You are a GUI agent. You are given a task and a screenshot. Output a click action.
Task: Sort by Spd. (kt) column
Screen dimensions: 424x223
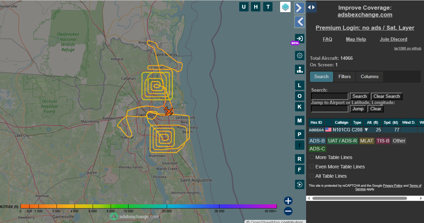click(391, 122)
